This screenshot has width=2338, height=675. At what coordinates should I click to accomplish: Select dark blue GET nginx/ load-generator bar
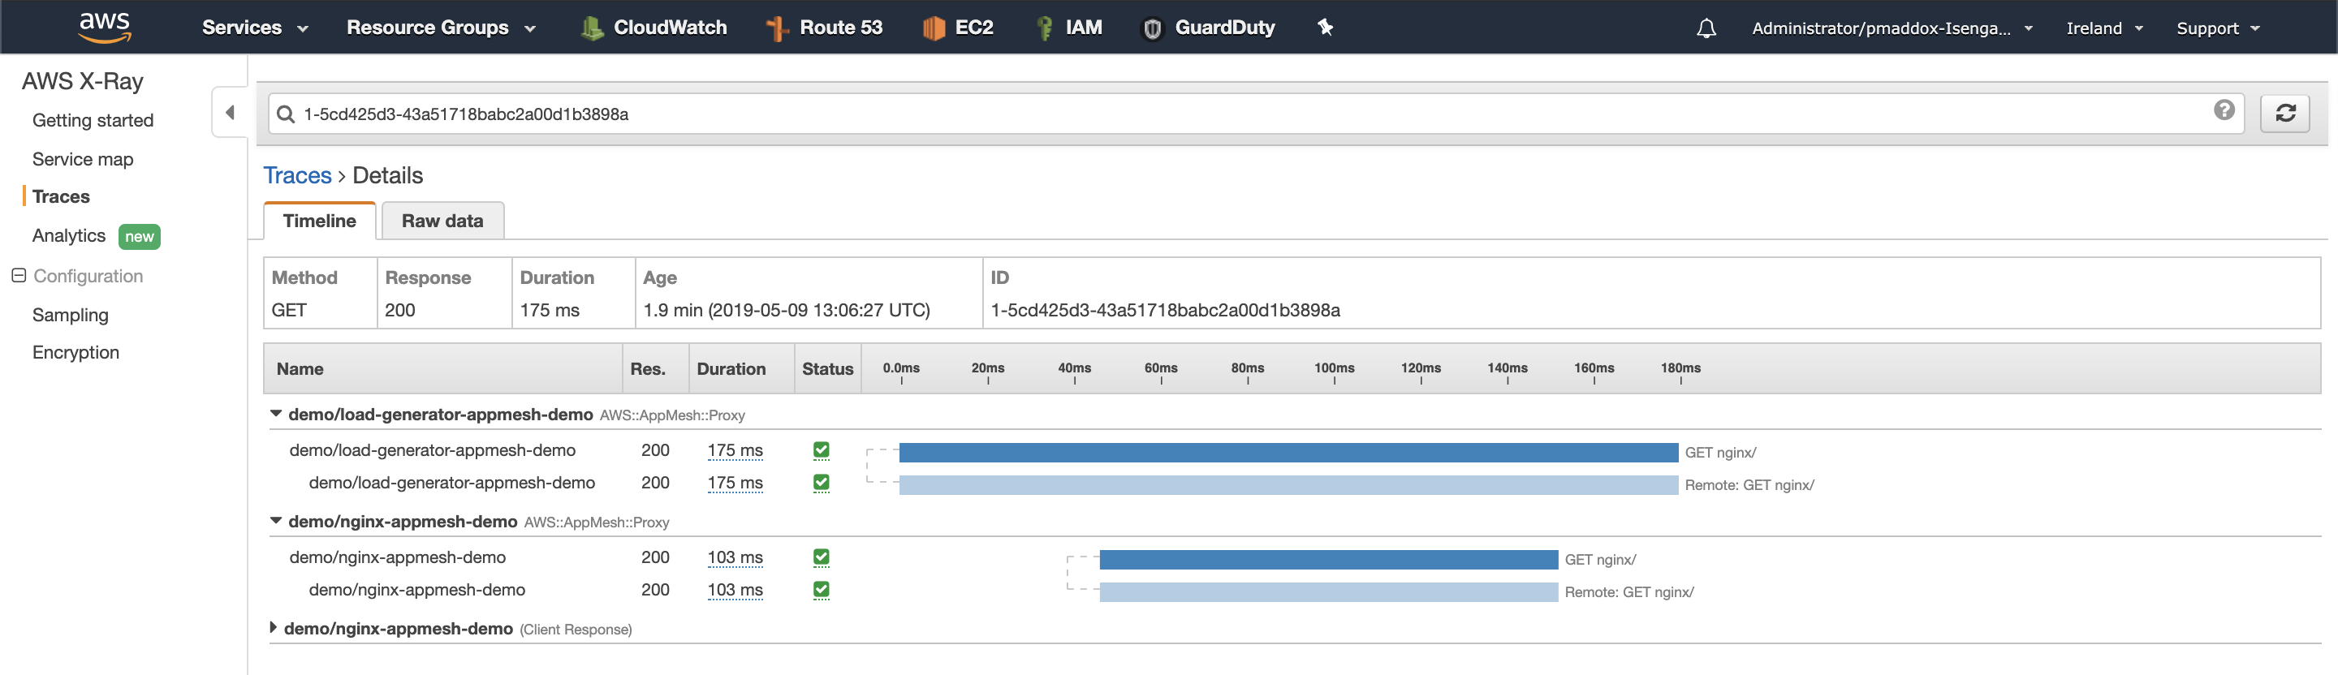tap(1289, 453)
